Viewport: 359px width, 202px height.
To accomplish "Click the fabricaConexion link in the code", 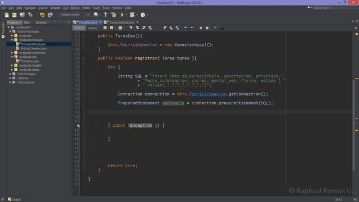I will pyautogui.click(x=208, y=94).
